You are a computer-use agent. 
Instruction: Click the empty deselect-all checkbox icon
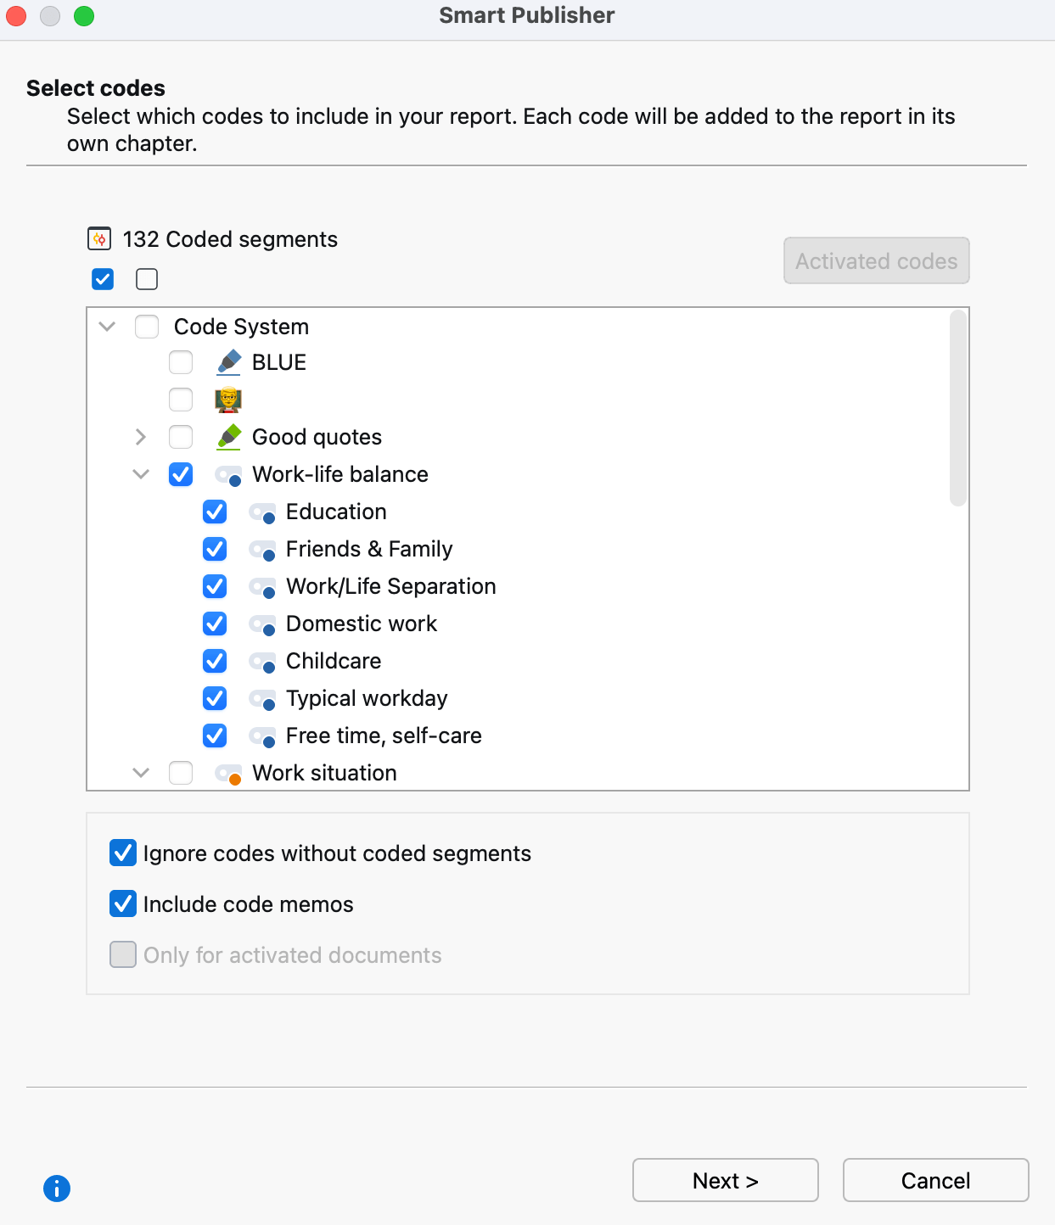147,279
